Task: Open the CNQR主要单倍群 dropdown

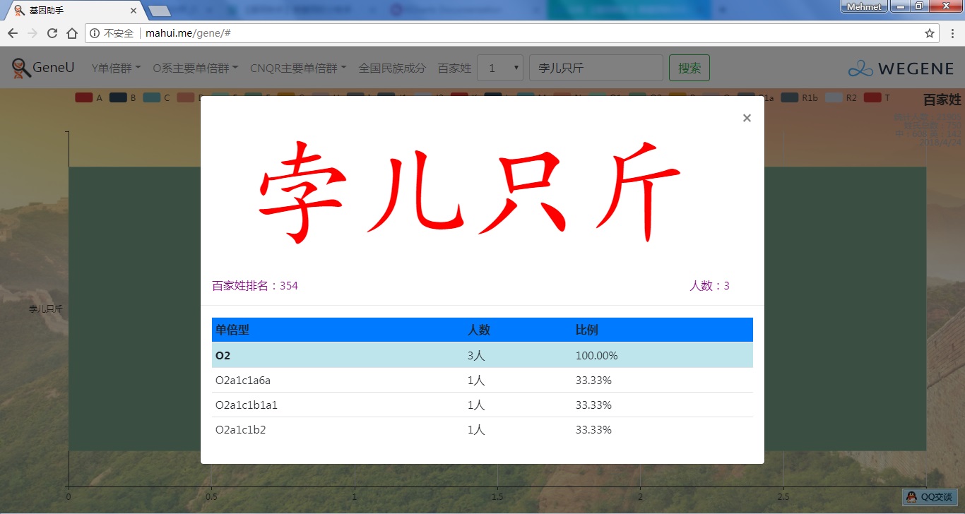Action: 298,68
